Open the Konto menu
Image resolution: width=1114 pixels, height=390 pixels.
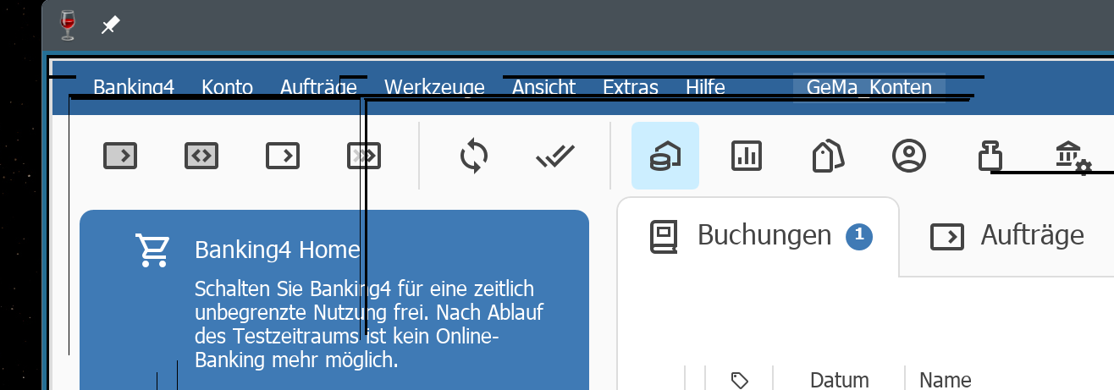227,87
